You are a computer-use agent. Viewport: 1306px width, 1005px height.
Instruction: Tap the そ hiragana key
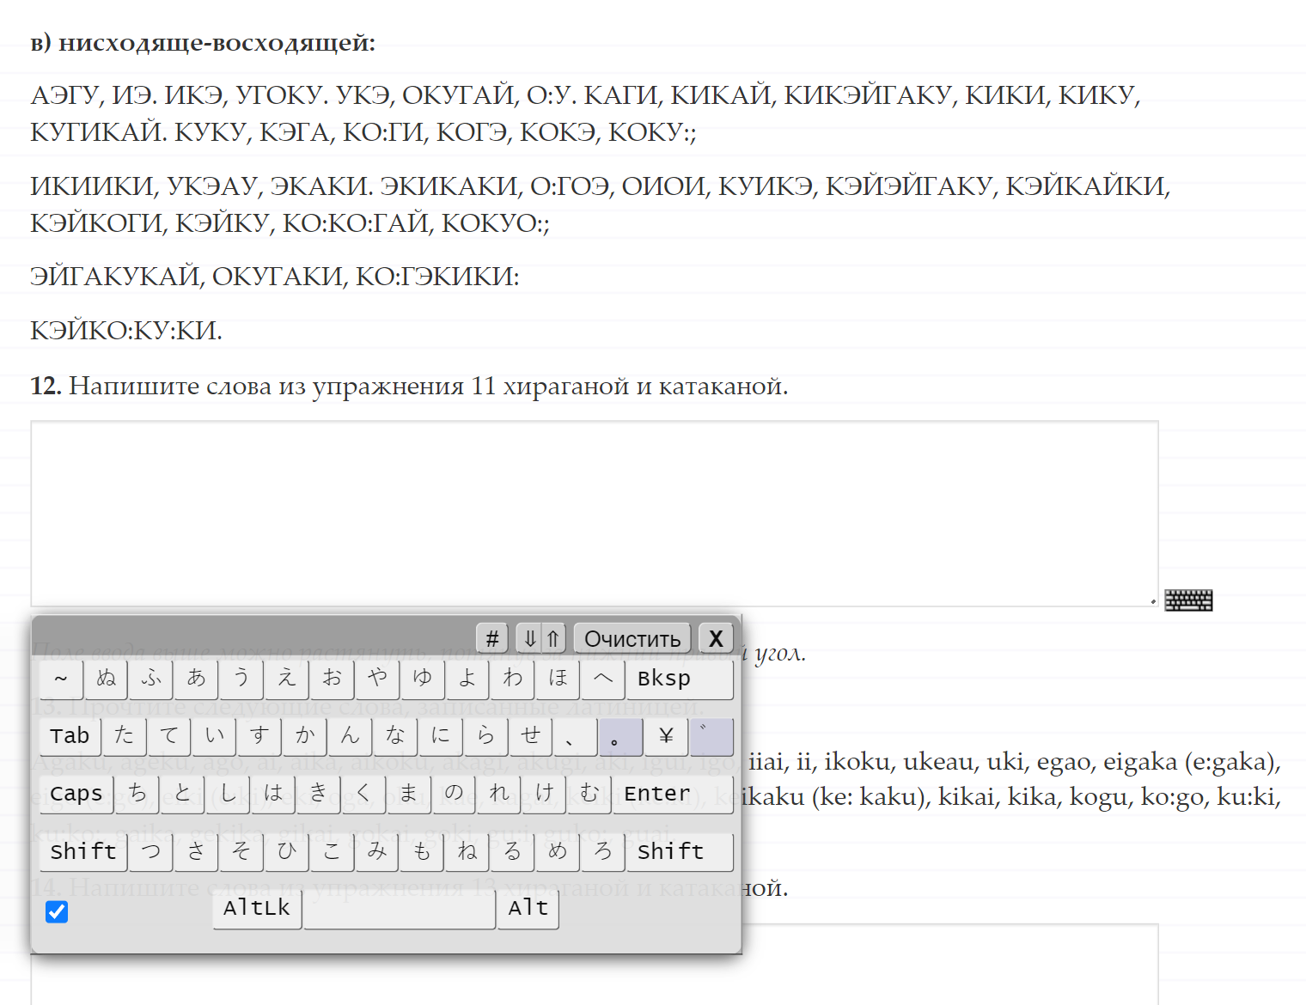pos(241,851)
